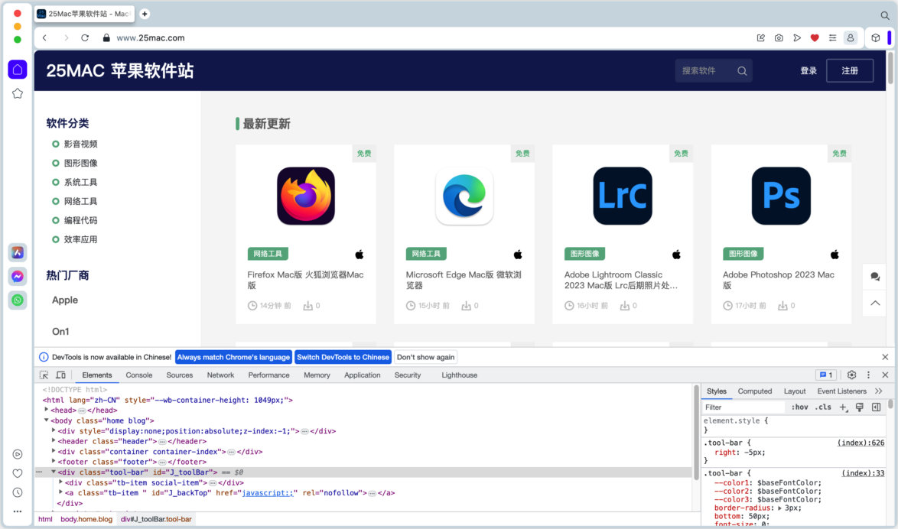Expand the head element node
Image resolution: width=898 pixels, height=529 pixels.
47,410
